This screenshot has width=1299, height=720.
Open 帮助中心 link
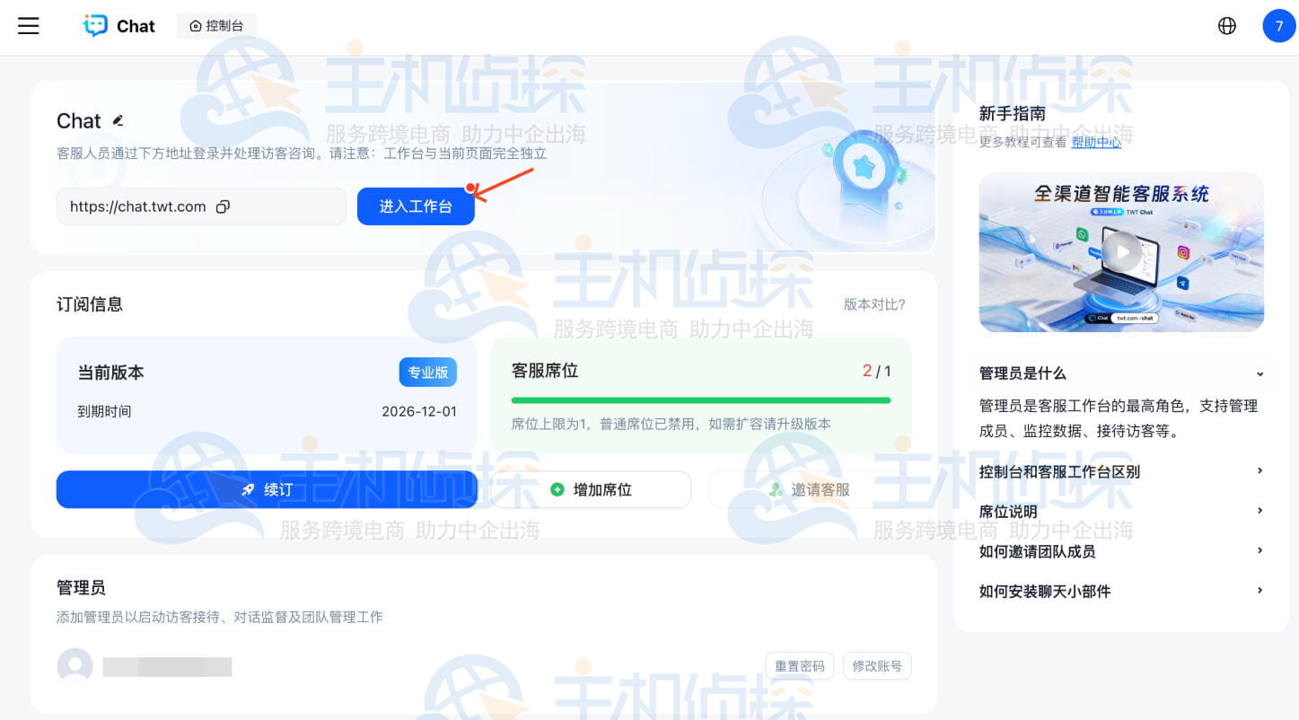point(1096,142)
